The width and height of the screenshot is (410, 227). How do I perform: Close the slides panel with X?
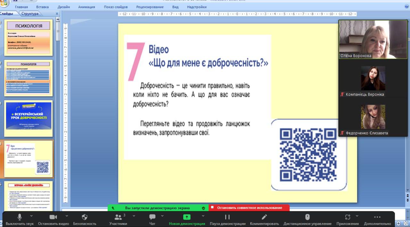click(57, 14)
